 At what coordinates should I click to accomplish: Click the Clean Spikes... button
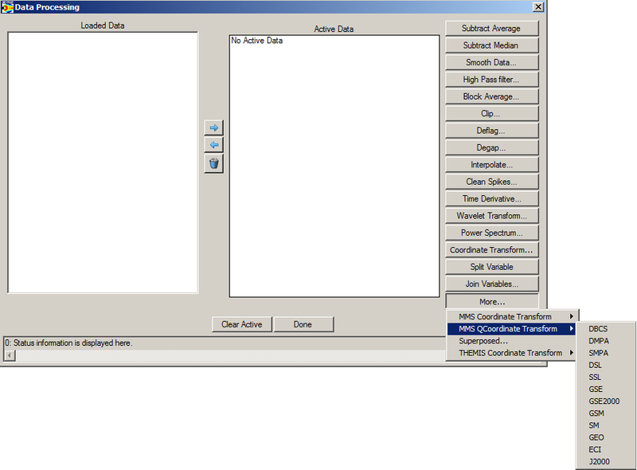(492, 182)
